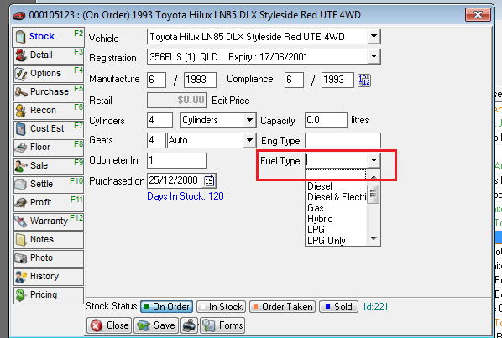This screenshot has width=502, height=338.
Task: Click the Odometer In field
Action: pos(177,160)
